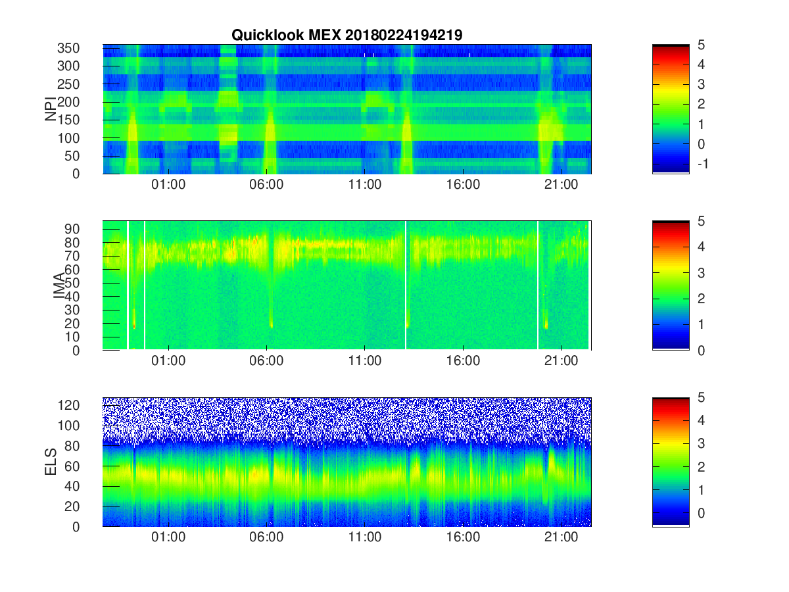Image resolution: width=789 pixels, height=592 pixels.
Task: Click the 01:00 time label under ELS panel
Action: (168, 539)
